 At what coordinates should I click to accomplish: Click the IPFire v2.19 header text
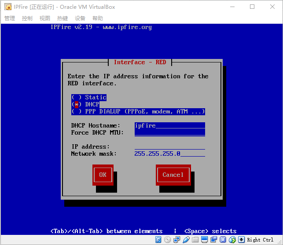pos(101,27)
